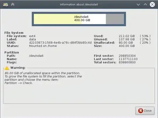Click warning line '80.00 GiB of unallocated space'
158x118 pixels.
tap(42, 73)
